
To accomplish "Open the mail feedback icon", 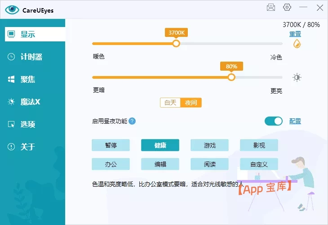I will 271,8.
